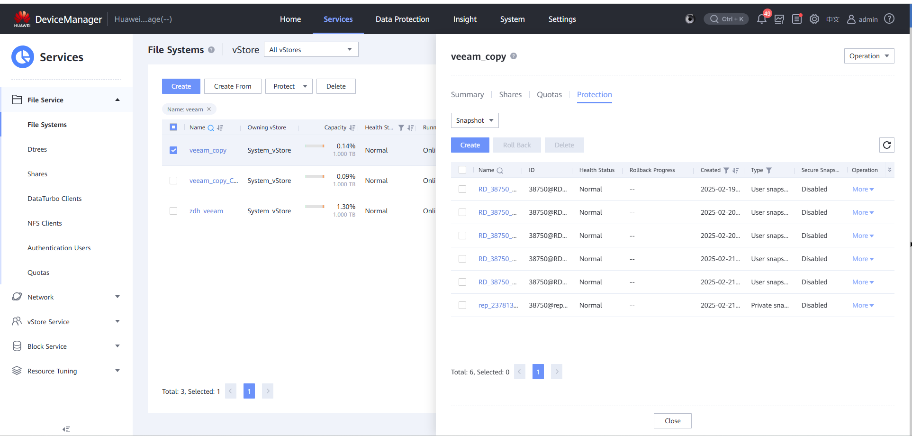Viewport: 912px width, 436px height.
Task: Click the Close button in details panel
Action: 672,421
